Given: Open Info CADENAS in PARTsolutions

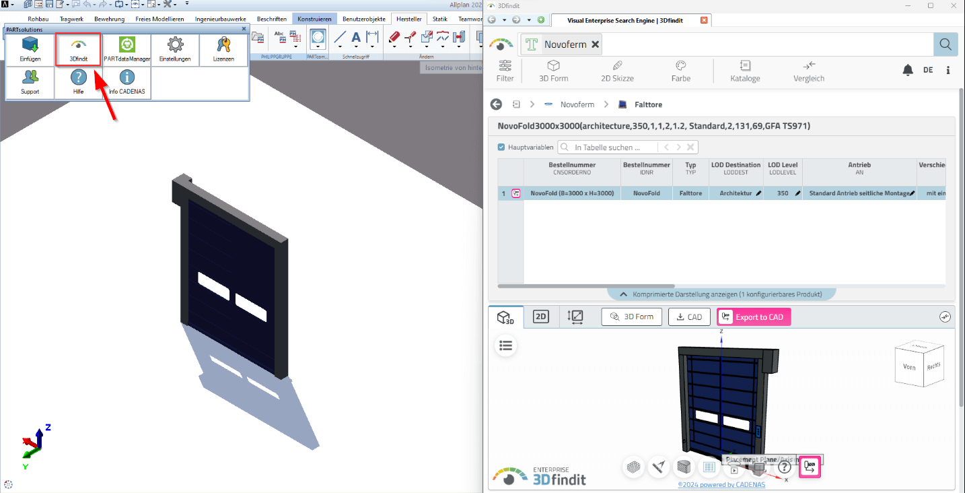Looking at the screenshot, I should click(x=127, y=83).
